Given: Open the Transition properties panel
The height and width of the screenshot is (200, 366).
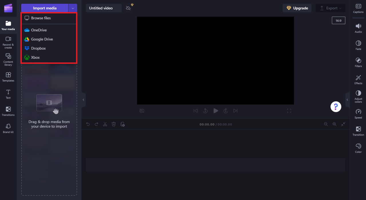Looking at the screenshot, I should click(x=358, y=131).
